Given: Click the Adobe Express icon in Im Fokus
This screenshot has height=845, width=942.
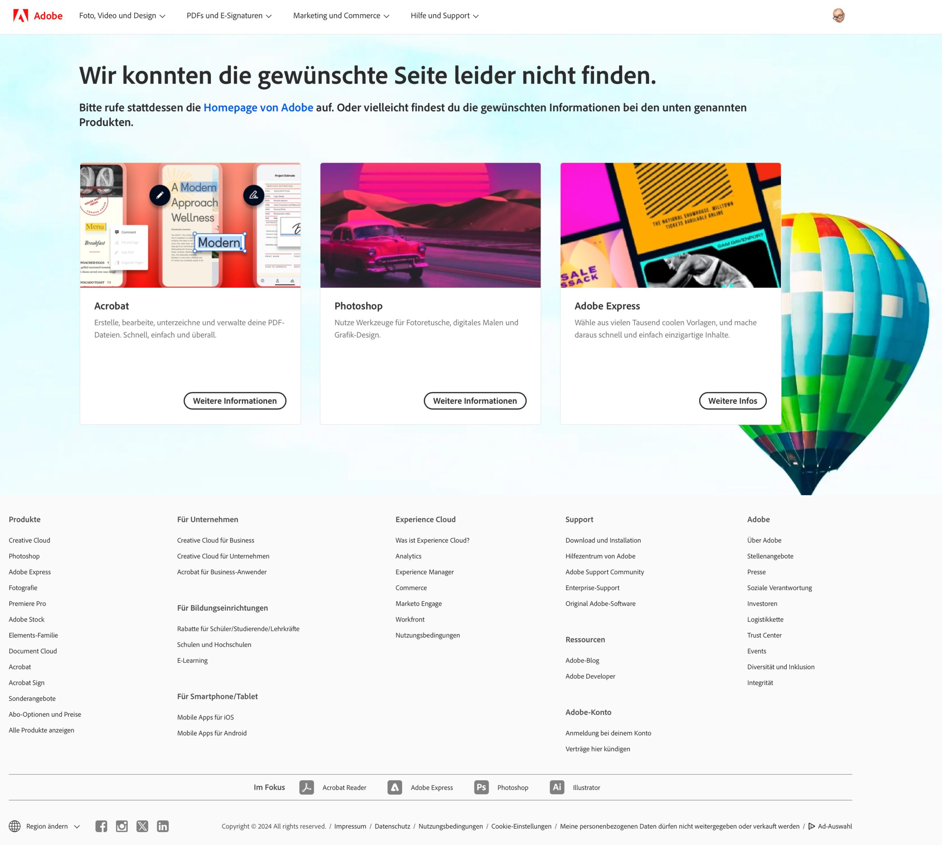Looking at the screenshot, I should [x=394, y=787].
